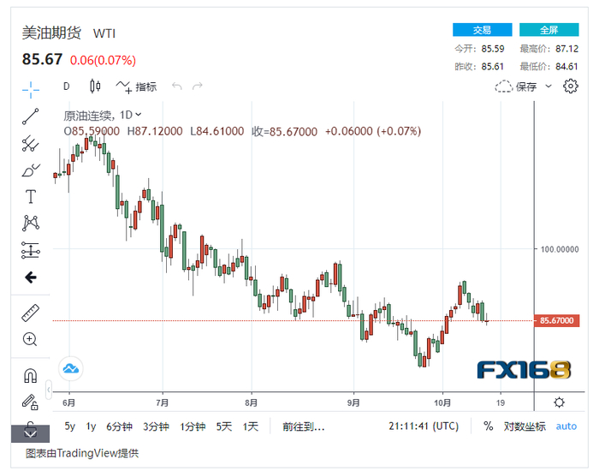599x471 pixels.
Task: Click the undo arrow
Action: tap(177, 86)
